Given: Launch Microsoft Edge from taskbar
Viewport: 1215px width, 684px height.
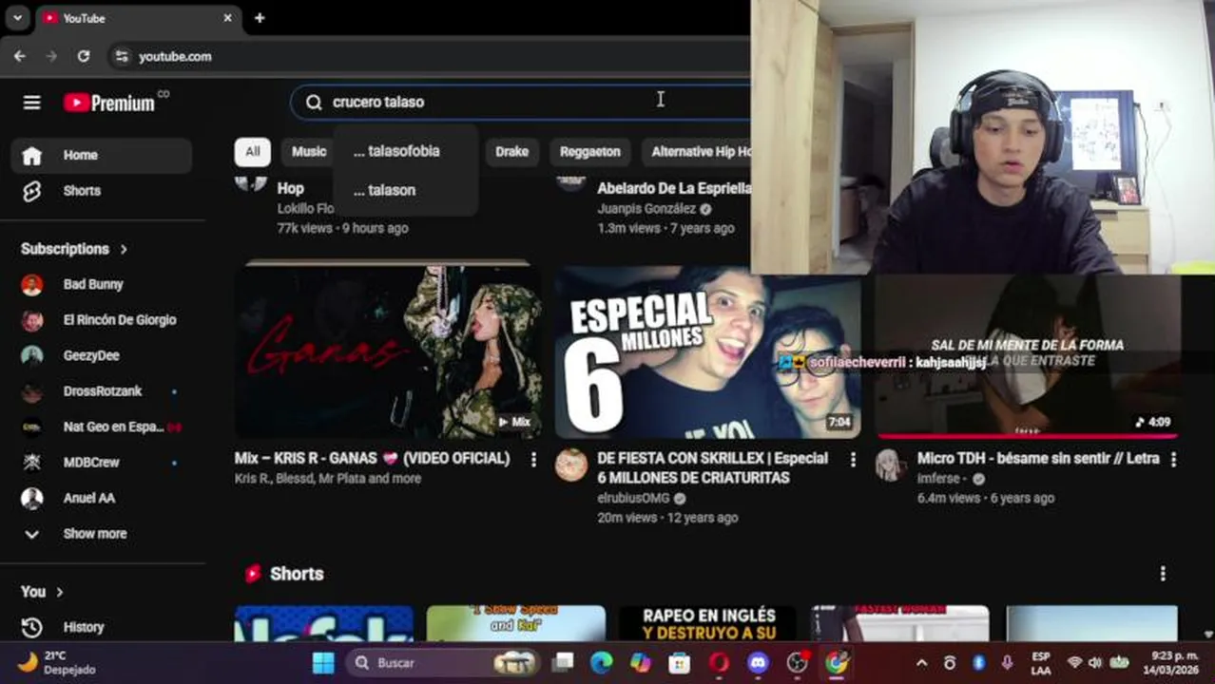Looking at the screenshot, I should [601, 663].
